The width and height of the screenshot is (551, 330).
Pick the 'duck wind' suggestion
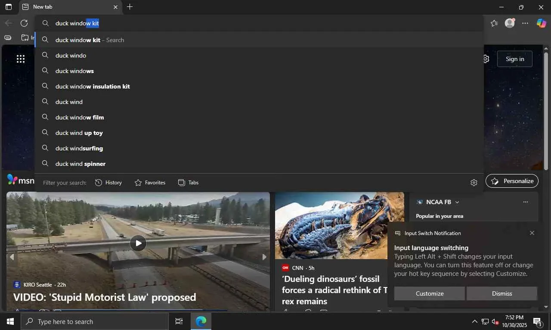pyautogui.click(x=260, y=102)
